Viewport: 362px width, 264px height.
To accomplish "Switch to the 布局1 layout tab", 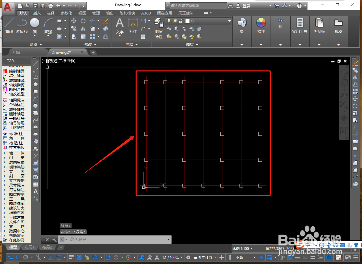I will pos(30,247).
